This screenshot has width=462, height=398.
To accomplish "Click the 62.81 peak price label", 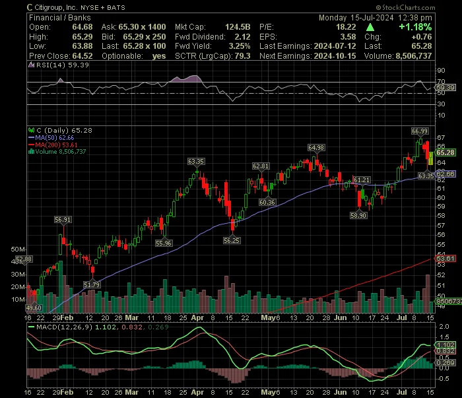I will (x=261, y=166).
